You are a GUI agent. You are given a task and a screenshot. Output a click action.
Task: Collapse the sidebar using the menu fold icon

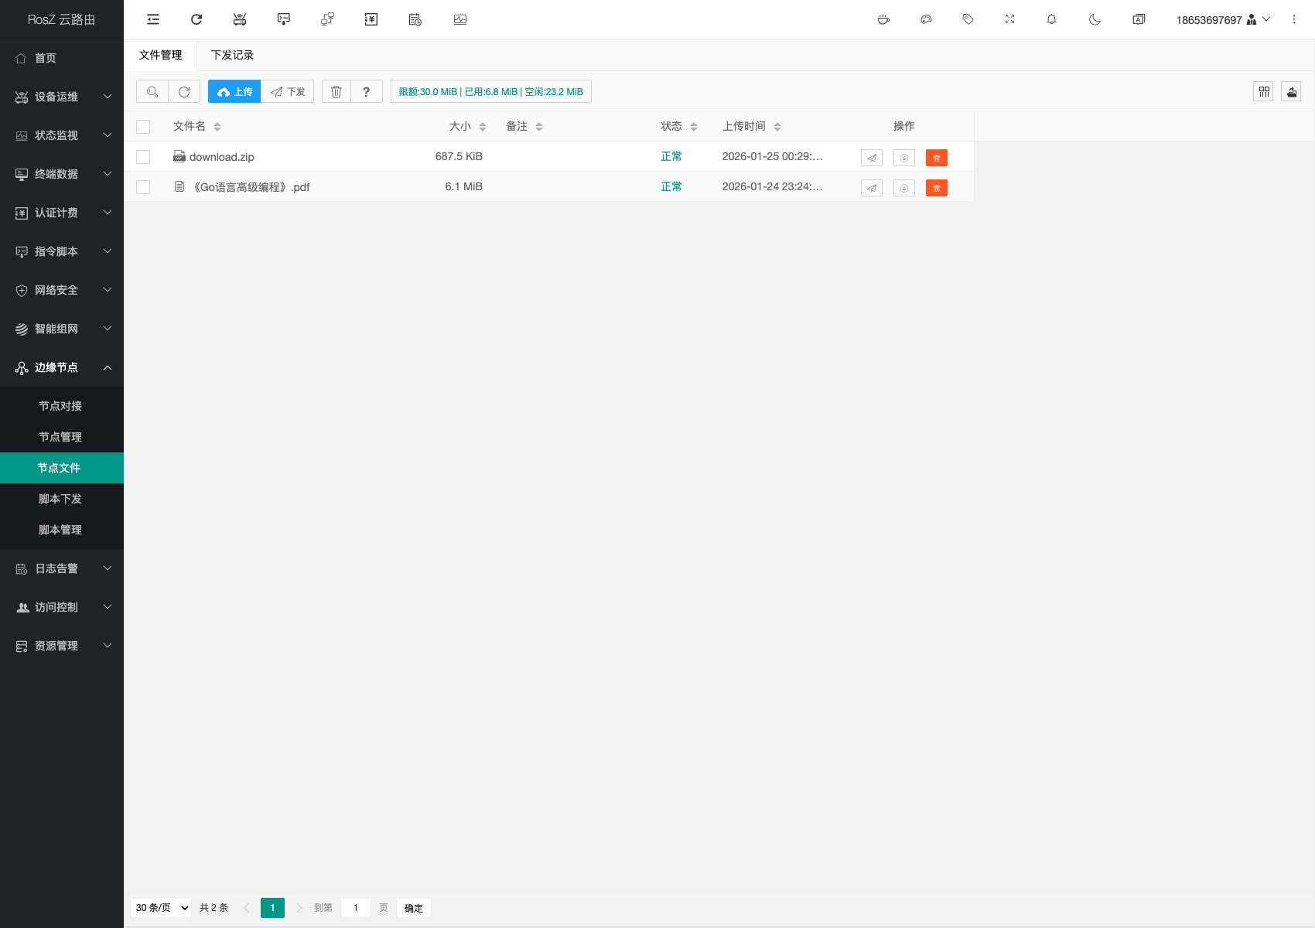click(x=153, y=20)
